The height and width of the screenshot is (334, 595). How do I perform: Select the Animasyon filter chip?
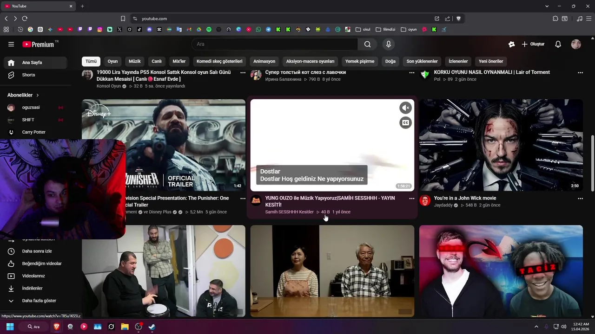(264, 61)
